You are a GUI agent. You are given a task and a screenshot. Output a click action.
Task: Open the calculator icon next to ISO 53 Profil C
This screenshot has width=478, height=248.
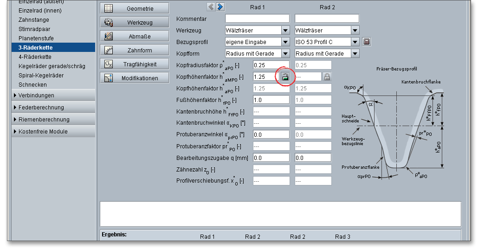[x=367, y=42]
